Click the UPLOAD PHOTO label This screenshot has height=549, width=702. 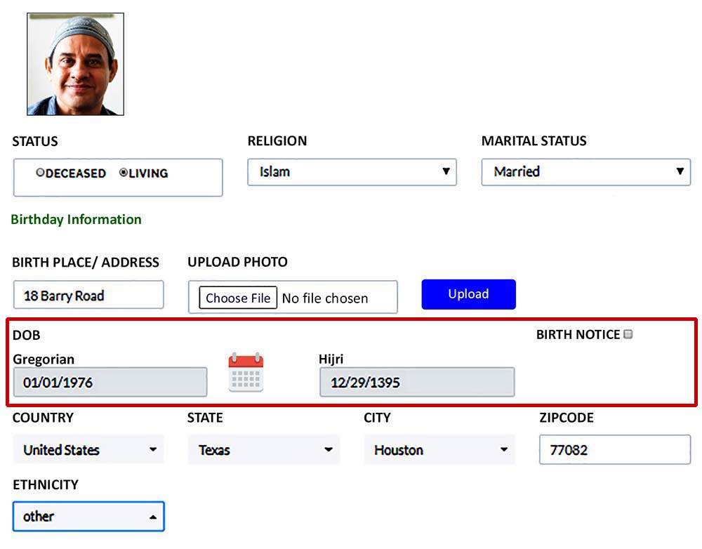coord(237,263)
